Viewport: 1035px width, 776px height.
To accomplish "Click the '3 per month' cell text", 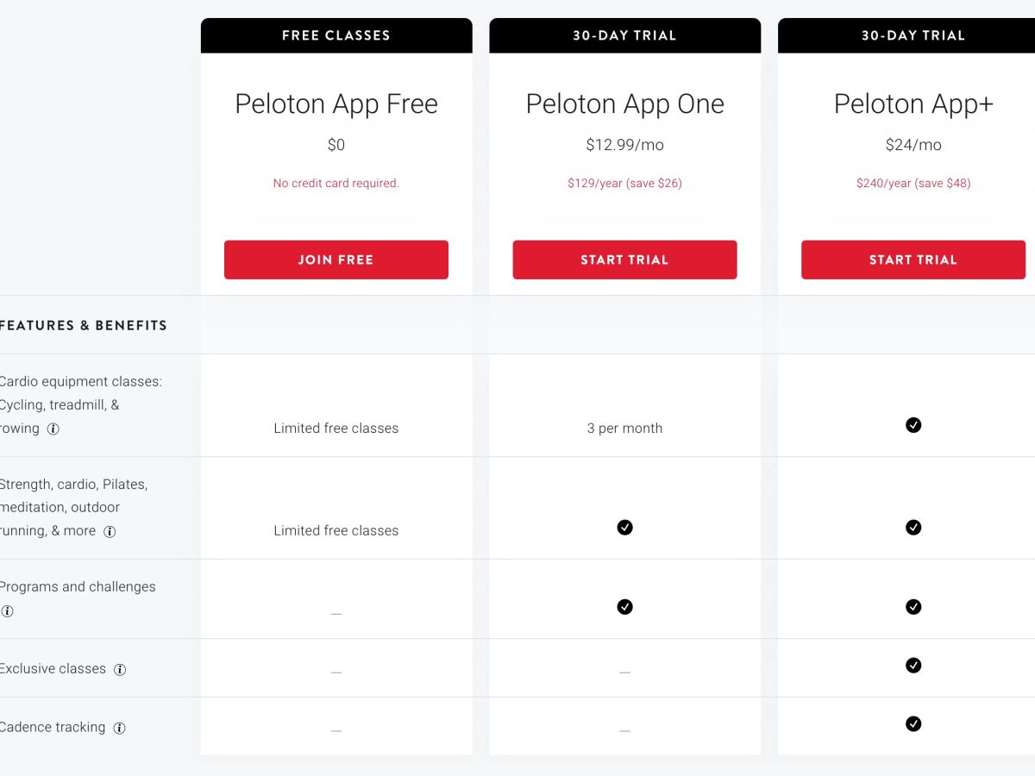I will (x=624, y=429).
